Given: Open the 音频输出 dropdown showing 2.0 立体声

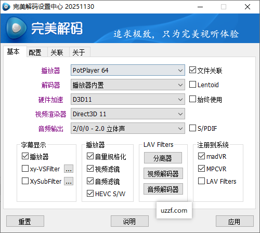Looking at the screenshot, I should [x=128, y=128].
